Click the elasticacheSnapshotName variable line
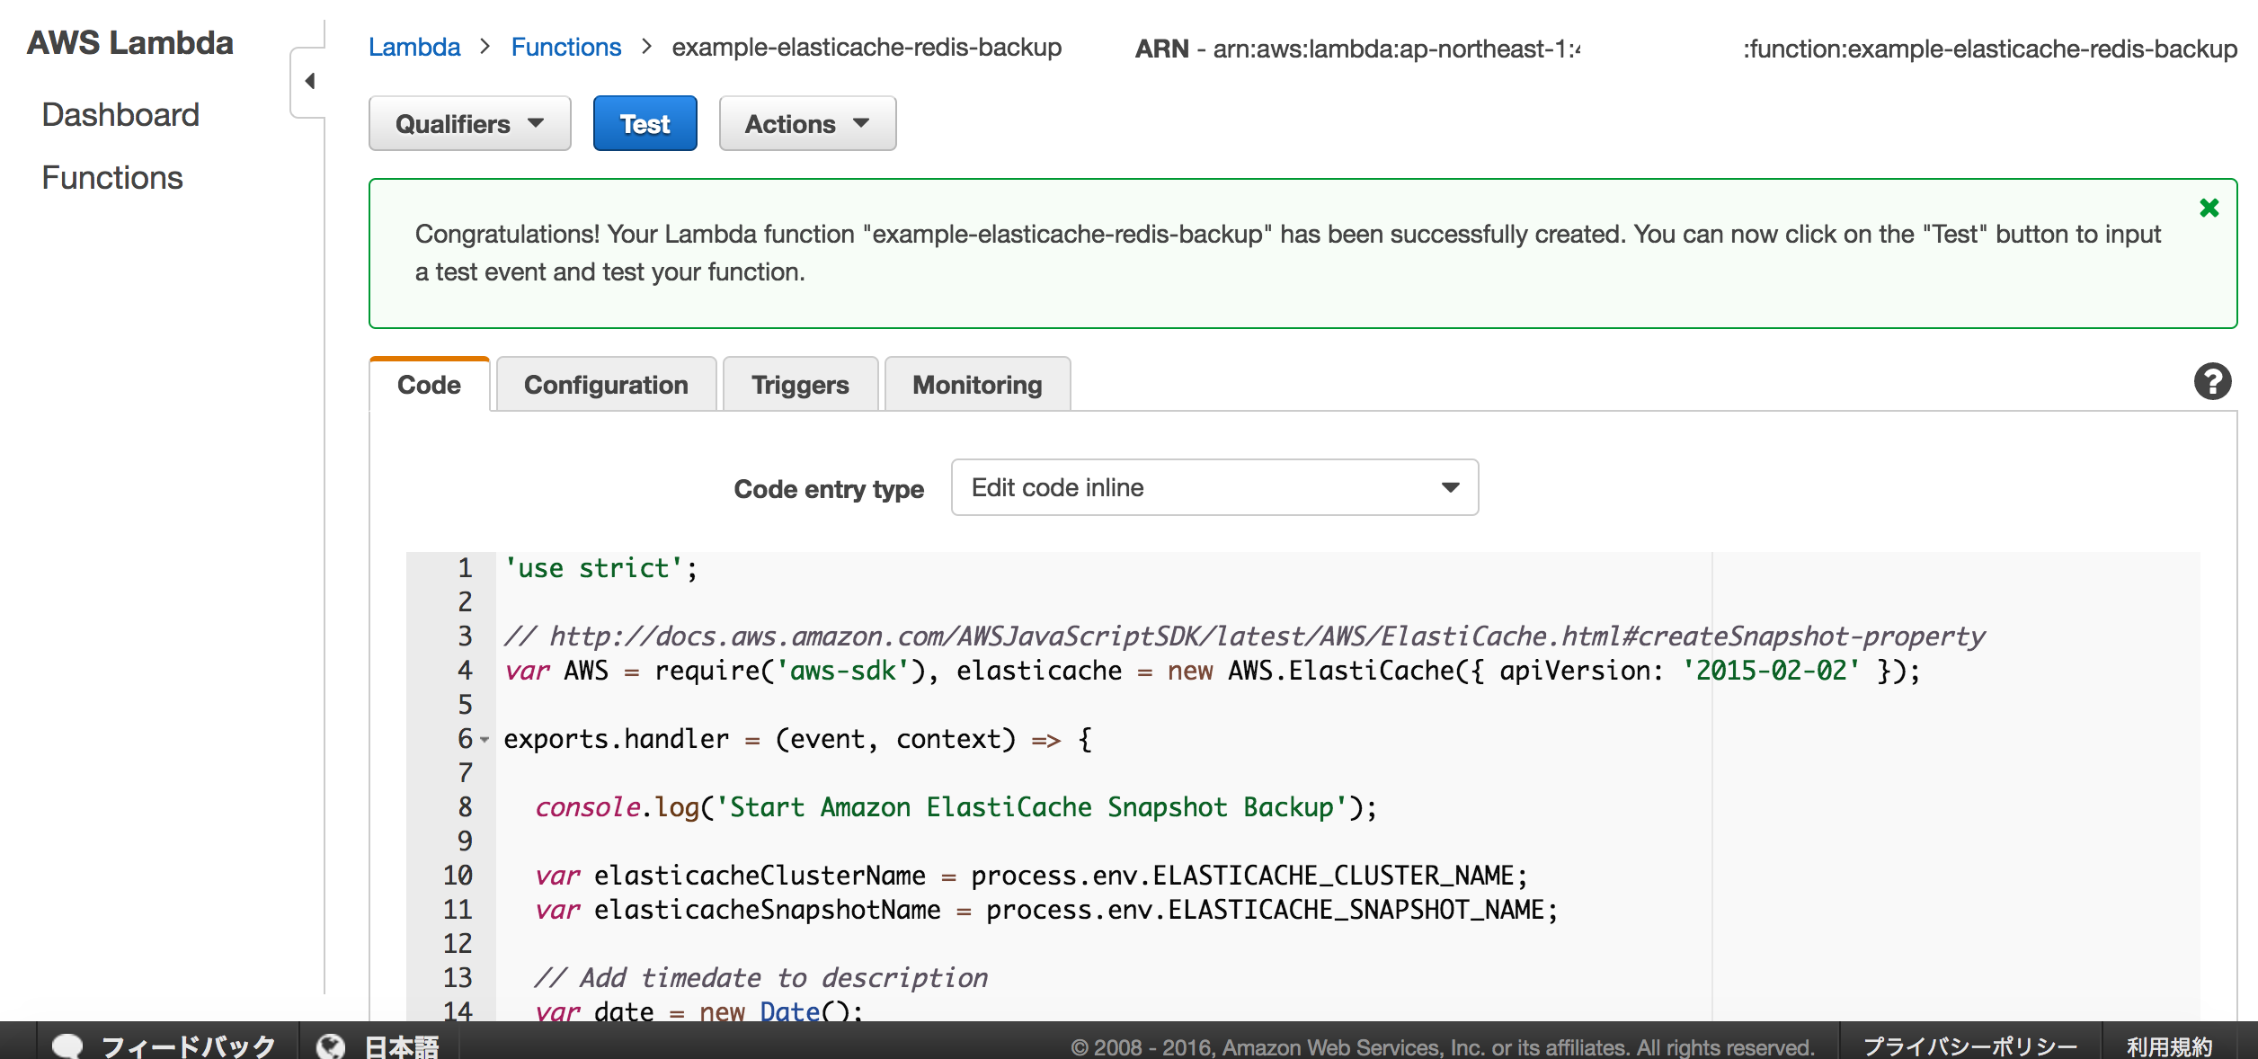The width and height of the screenshot is (2258, 1059). (x=1046, y=910)
